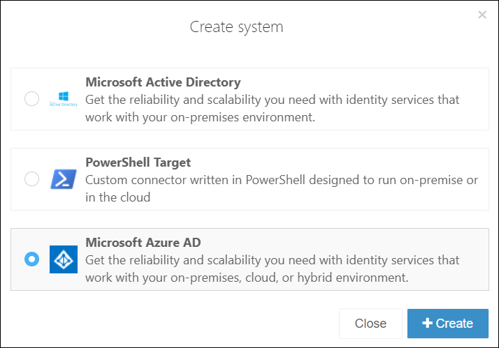
Task: Click the Close button
Action: [370, 323]
